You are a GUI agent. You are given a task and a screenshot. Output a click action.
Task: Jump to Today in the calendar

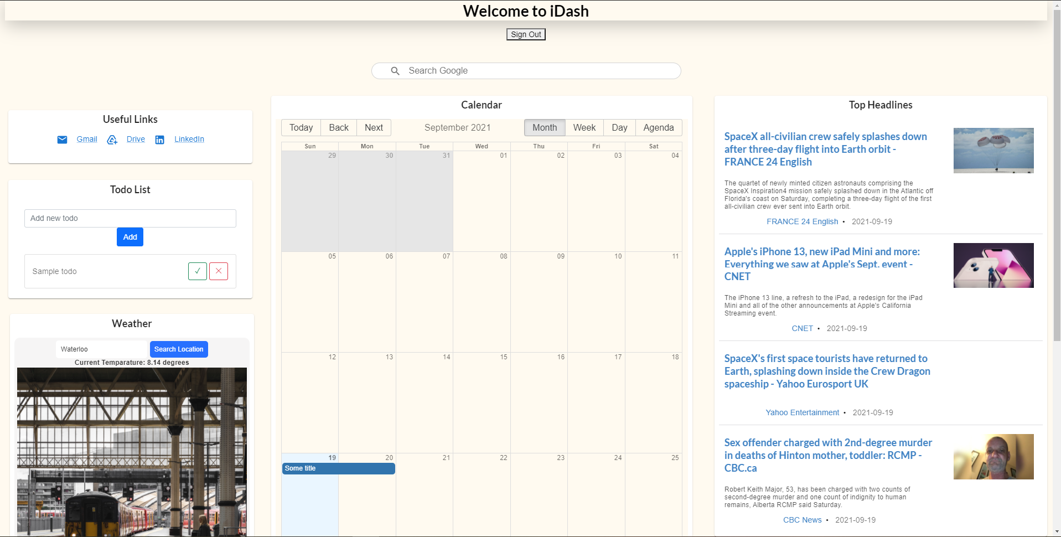click(x=301, y=128)
